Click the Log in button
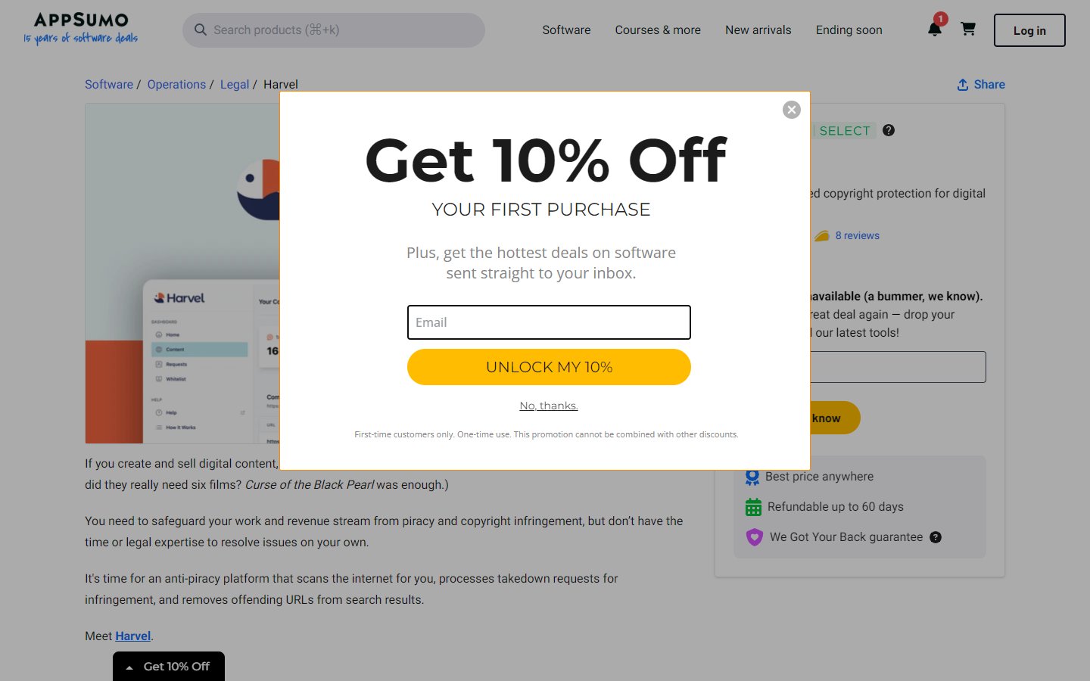 [x=1029, y=30]
